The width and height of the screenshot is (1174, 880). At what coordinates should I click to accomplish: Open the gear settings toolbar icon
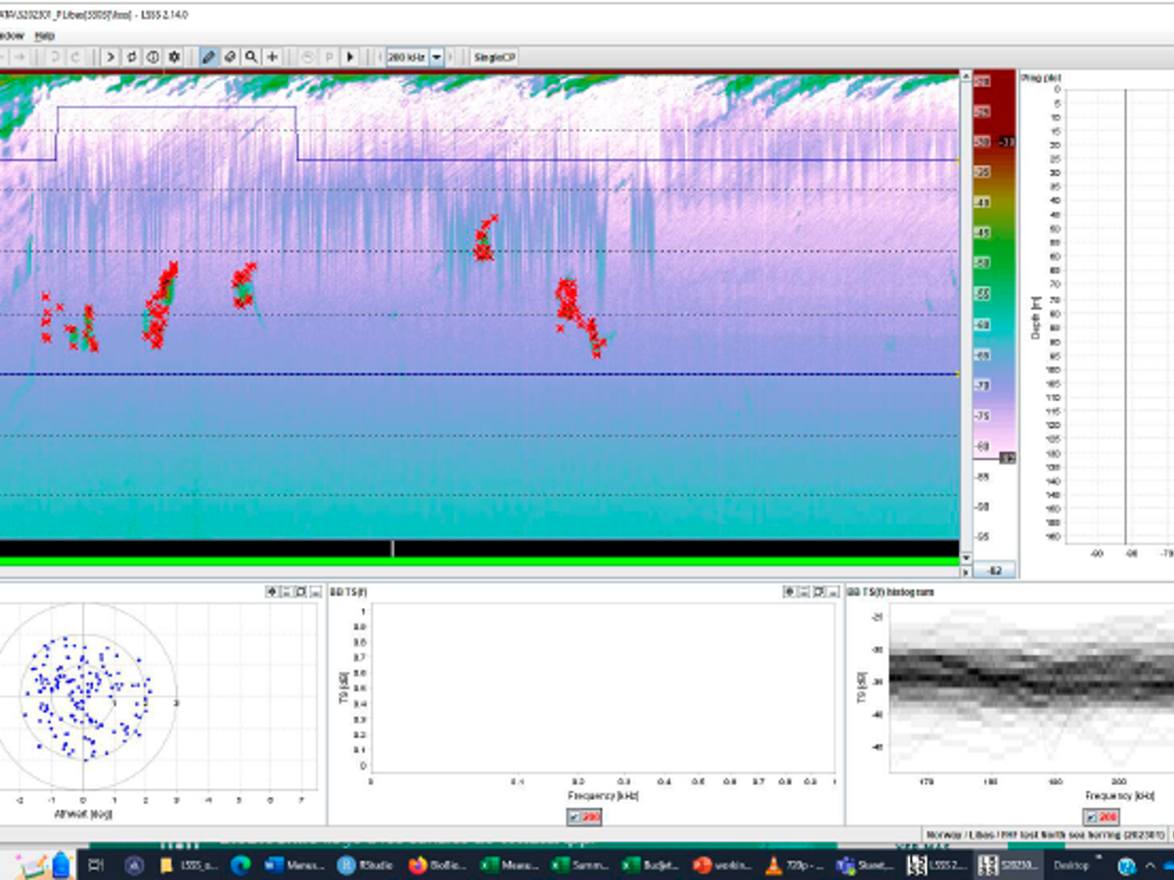pyautogui.click(x=175, y=57)
